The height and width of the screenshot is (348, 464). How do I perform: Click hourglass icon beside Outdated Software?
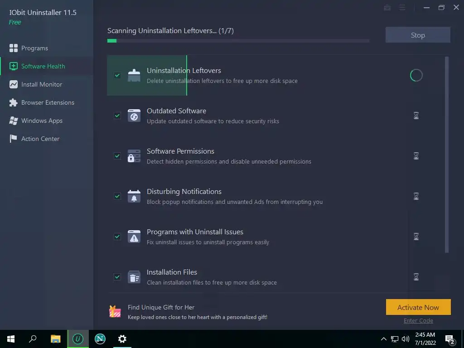click(x=416, y=116)
